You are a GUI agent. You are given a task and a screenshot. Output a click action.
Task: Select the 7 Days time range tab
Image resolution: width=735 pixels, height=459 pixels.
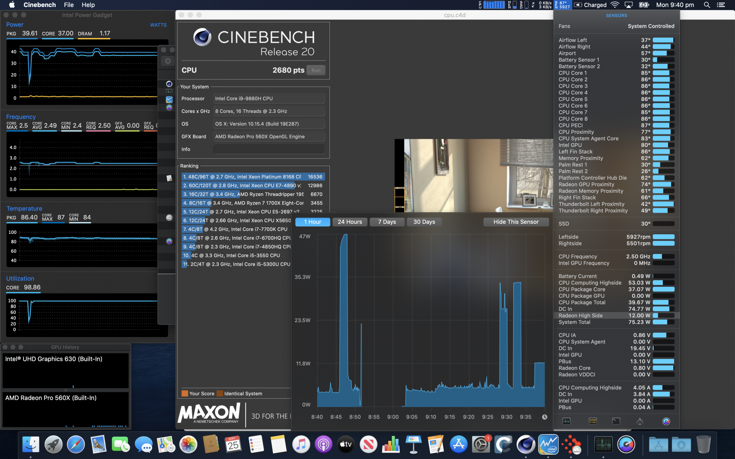pyautogui.click(x=386, y=221)
